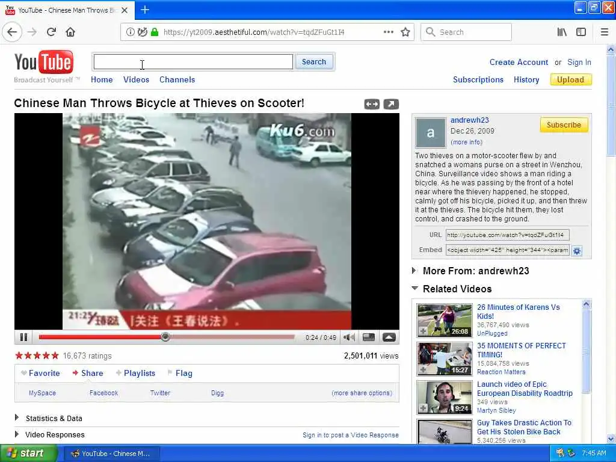The height and width of the screenshot is (462, 616).
Task: Select the Embed code field
Action: pos(507,250)
